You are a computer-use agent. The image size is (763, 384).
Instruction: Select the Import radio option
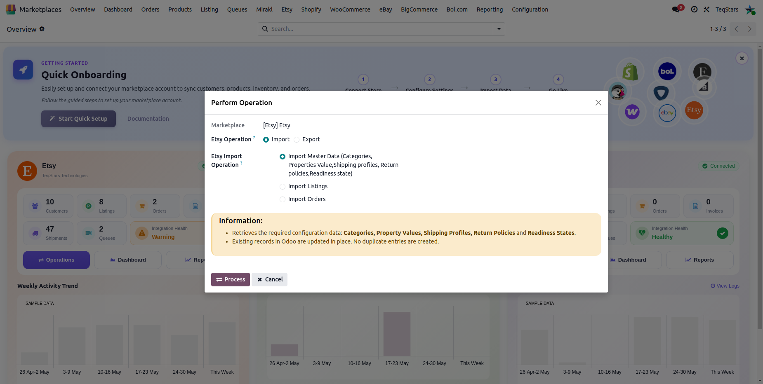(266, 140)
